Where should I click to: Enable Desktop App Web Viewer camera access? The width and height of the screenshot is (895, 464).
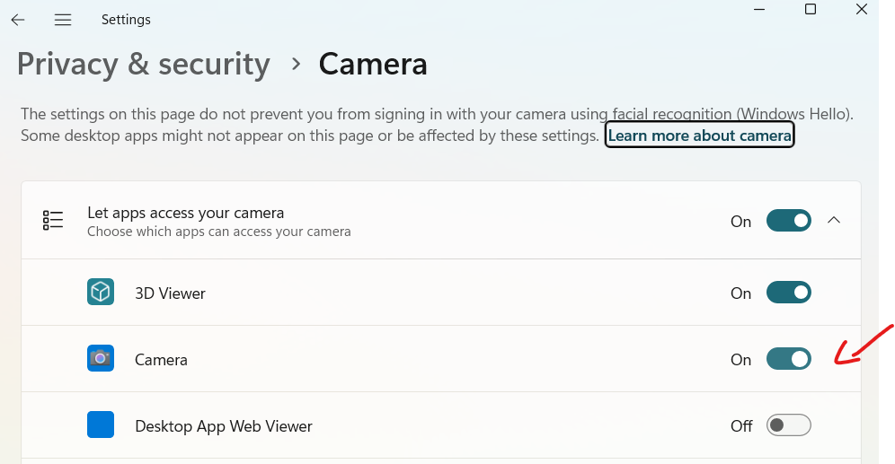click(x=789, y=425)
